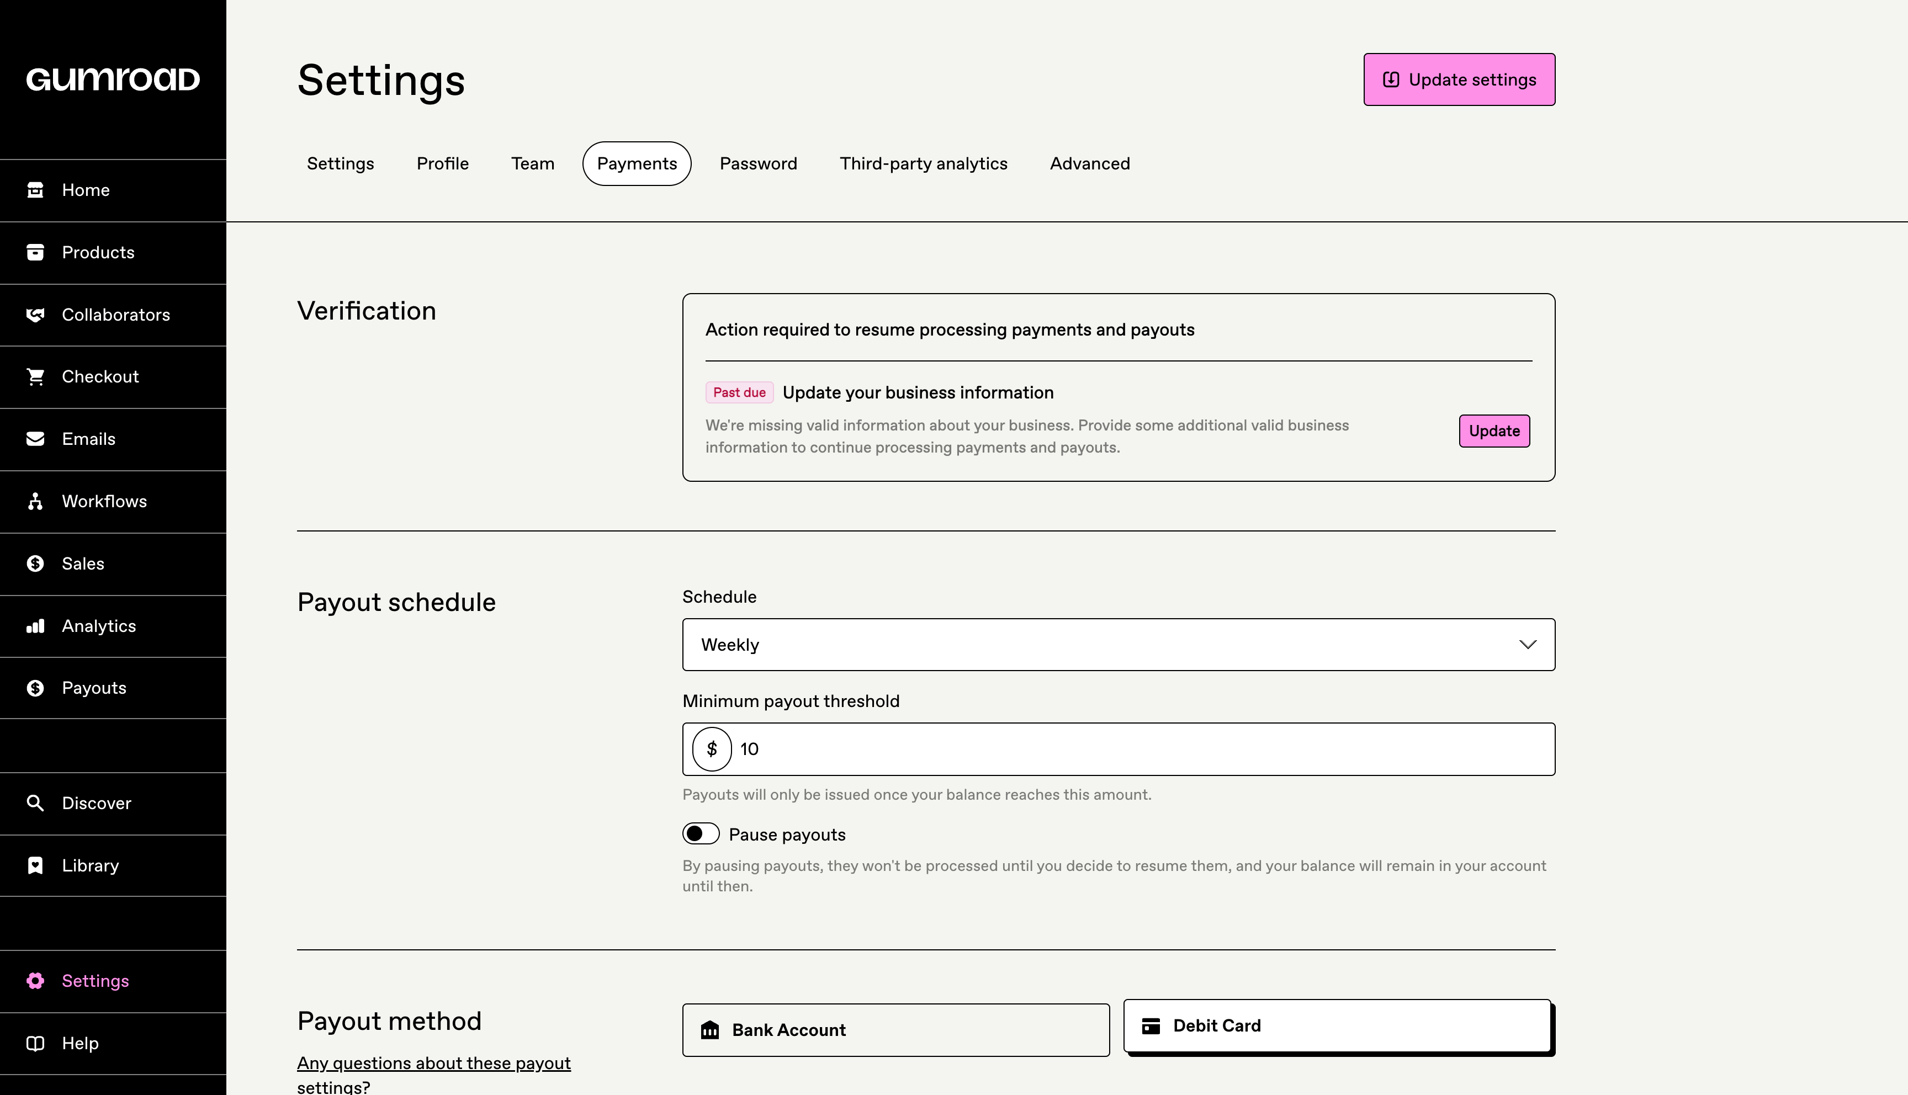Open Checkout using the cart icon
This screenshot has height=1095, width=1908.
tap(35, 377)
